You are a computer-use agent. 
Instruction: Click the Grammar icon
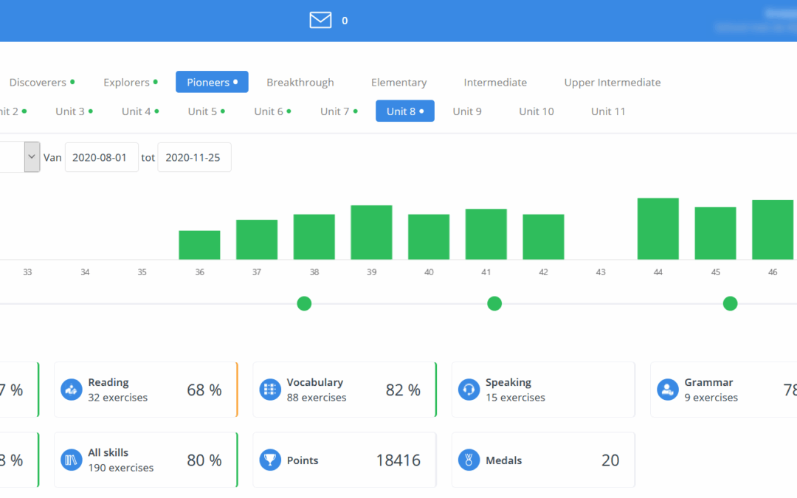(x=667, y=390)
